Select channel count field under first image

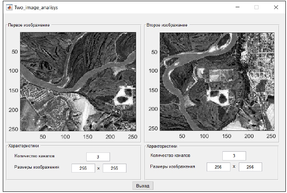[98, 156]
